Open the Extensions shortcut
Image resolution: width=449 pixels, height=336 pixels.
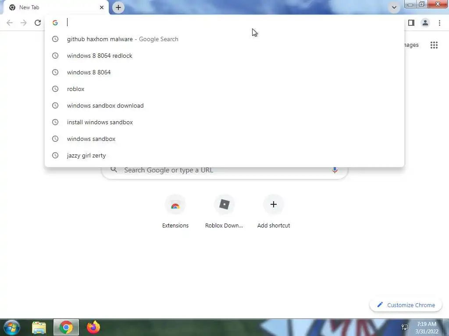point(175,212)
